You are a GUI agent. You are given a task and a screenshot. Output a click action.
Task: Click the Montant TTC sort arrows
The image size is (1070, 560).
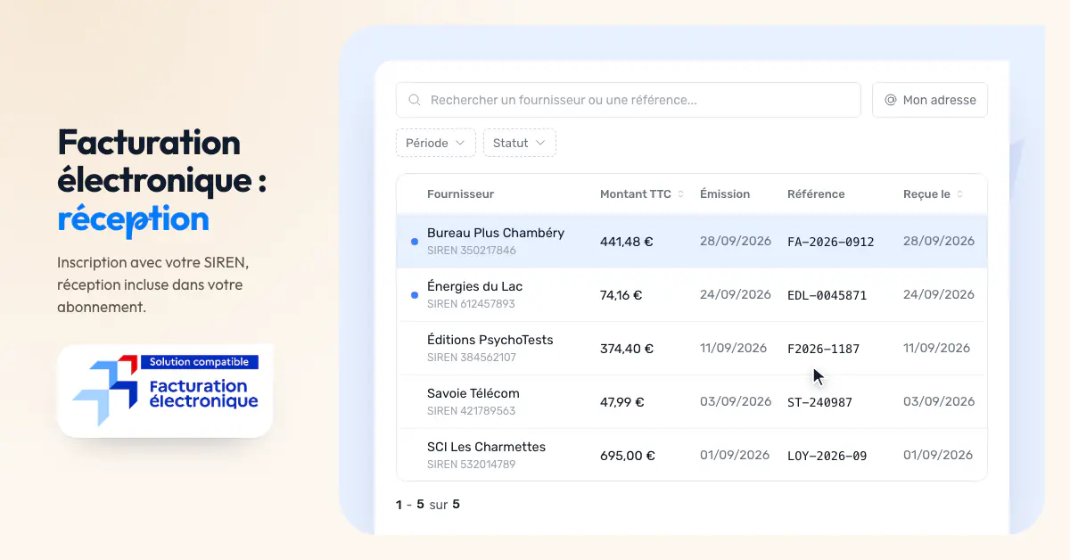pyautogui.click(x=681, y=194)
